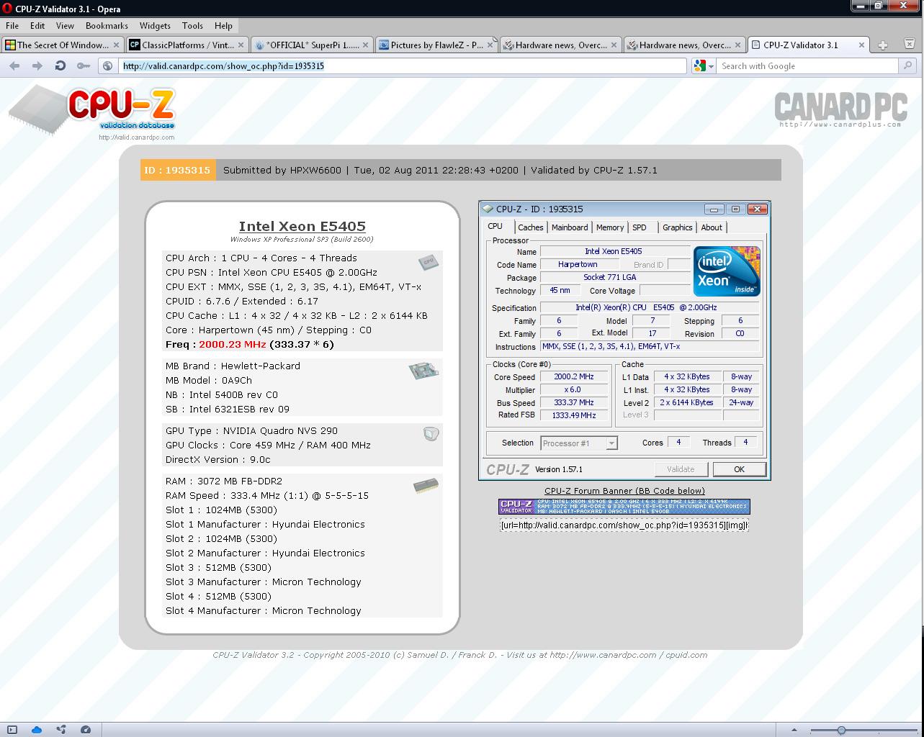The height and width of the screenshot is (737, 924).
Task: Open a new tab with plus button
Action: (x=882, y=45)
